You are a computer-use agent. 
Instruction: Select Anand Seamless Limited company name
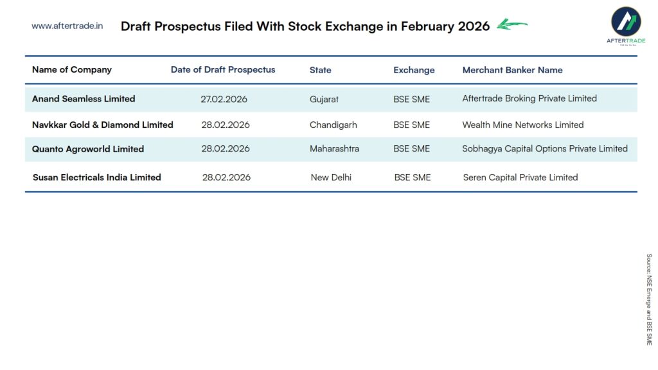pos(84,99)
